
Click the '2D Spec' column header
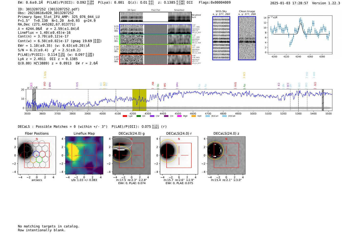pos(132,10)
